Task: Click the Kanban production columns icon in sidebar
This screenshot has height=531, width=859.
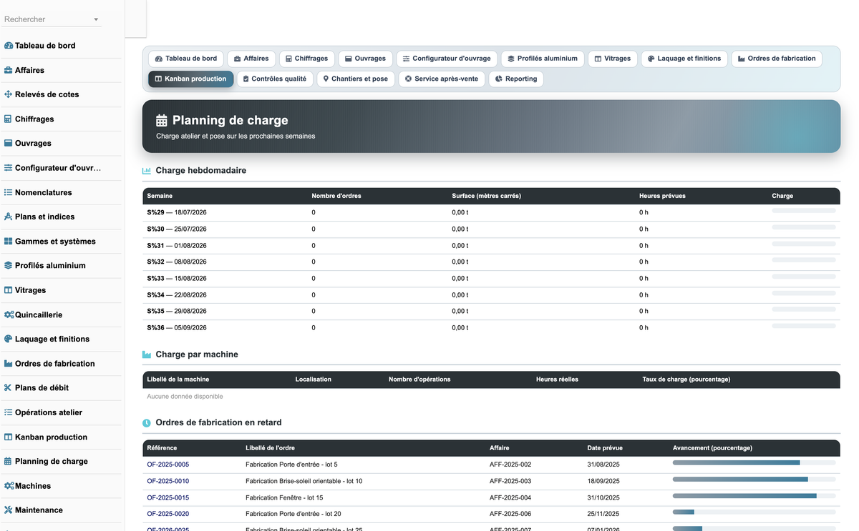Action: click(x=9, y=437)
